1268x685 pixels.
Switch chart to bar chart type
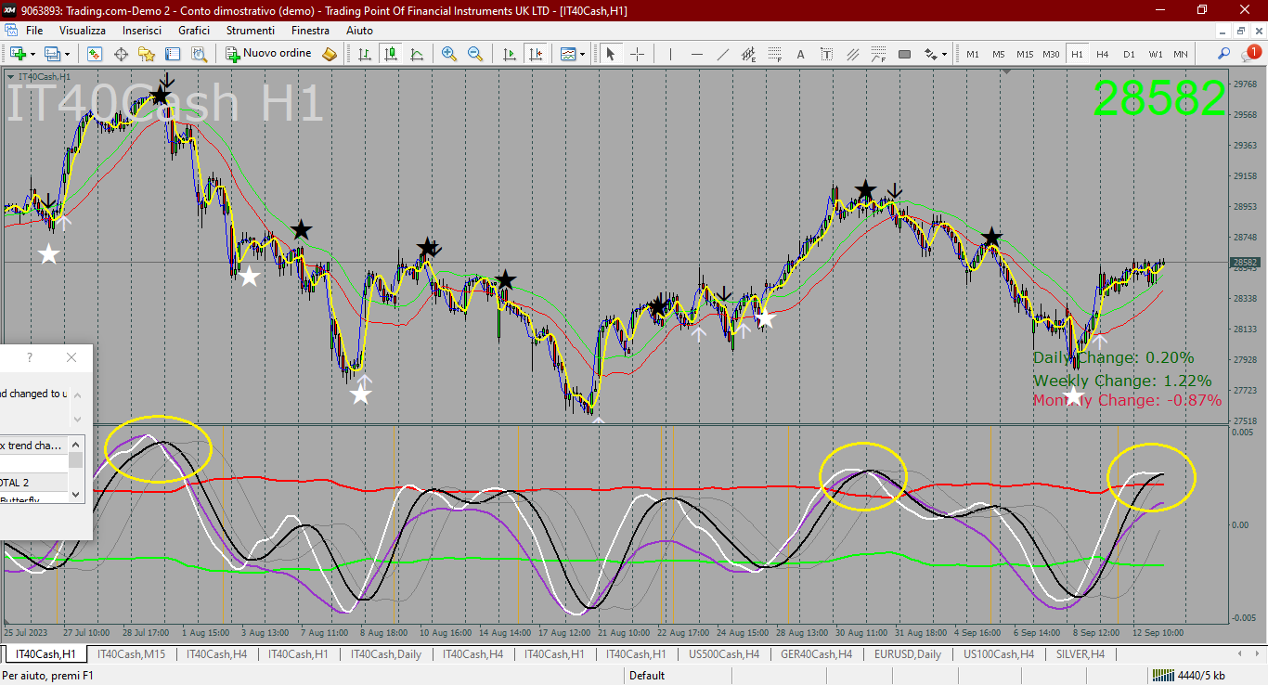coord(365,54)
